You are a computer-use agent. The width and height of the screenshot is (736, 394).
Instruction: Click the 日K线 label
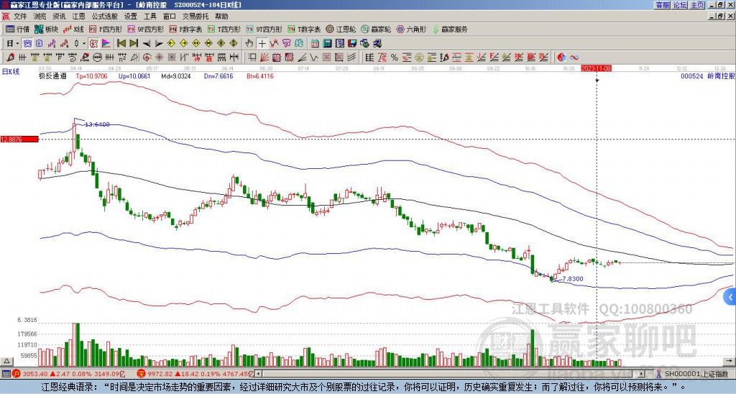[11, 72]
